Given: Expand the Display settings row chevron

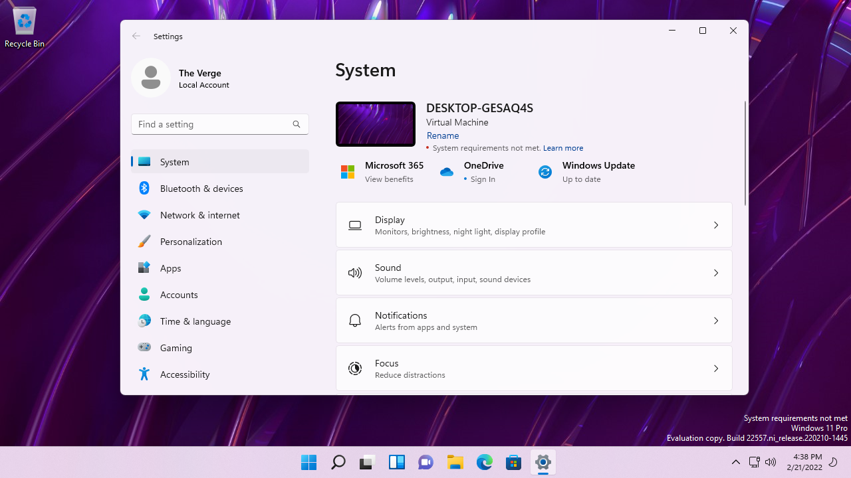Looking at the screenshot, I should tap(715, 224).
